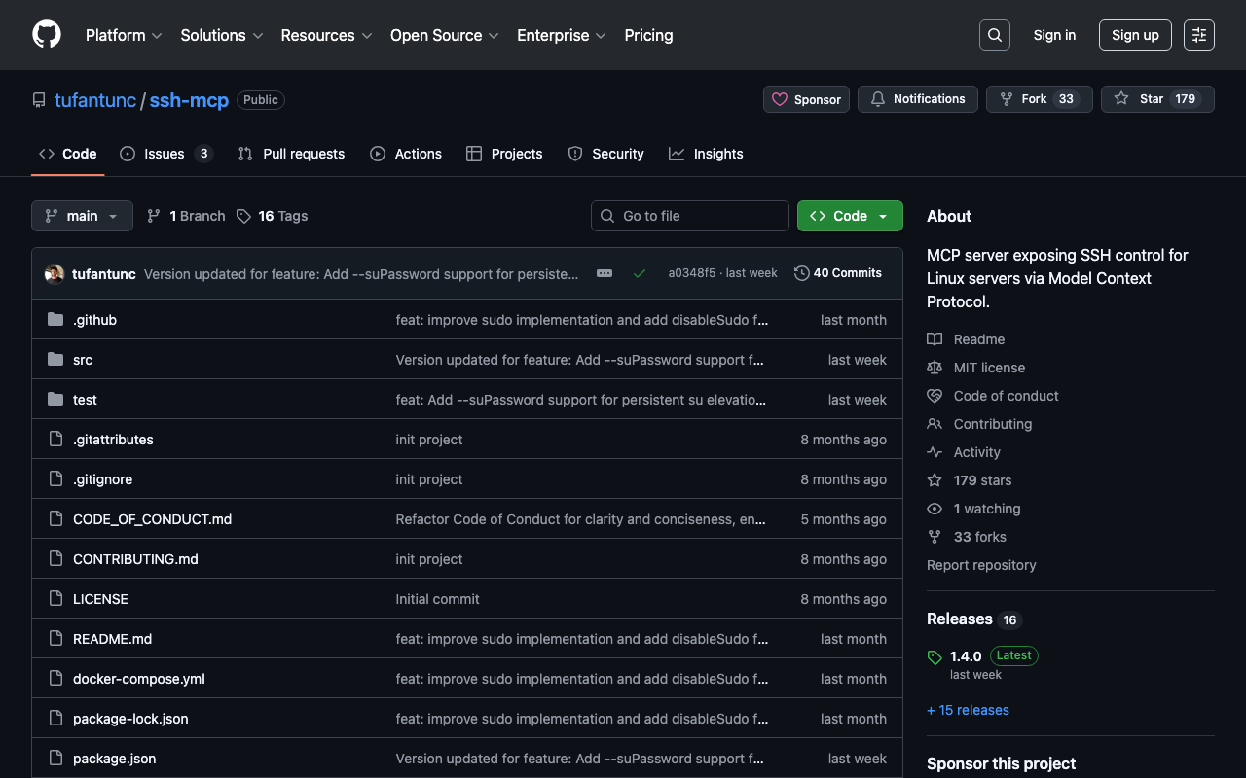The height and width of the screenshot is (778, 1246).
Task: Click the GitHub logo icon
Action: (47, 35)
